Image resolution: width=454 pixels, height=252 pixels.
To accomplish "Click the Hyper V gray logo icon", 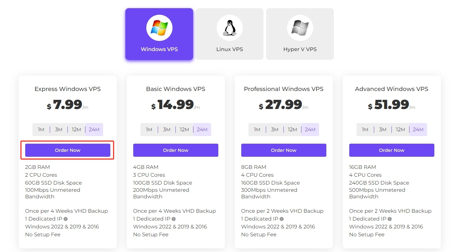I will pos(300,28).
